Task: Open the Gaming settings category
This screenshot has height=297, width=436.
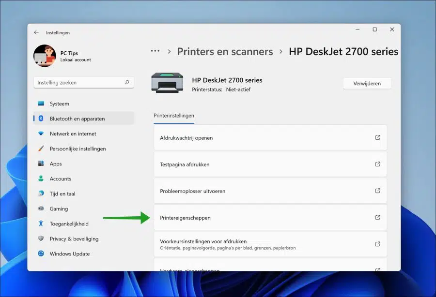Action: point(83,208)
